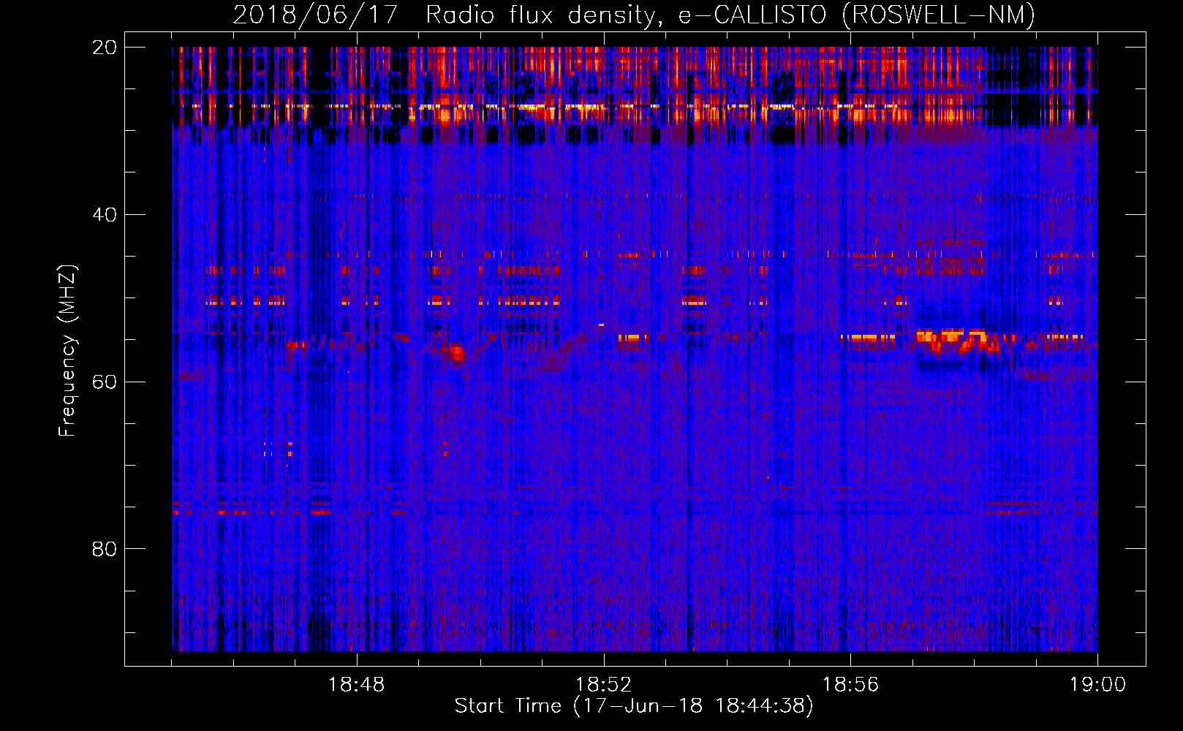
Task: Click the 19:00 time tick label
Action: pos(1097,685)
